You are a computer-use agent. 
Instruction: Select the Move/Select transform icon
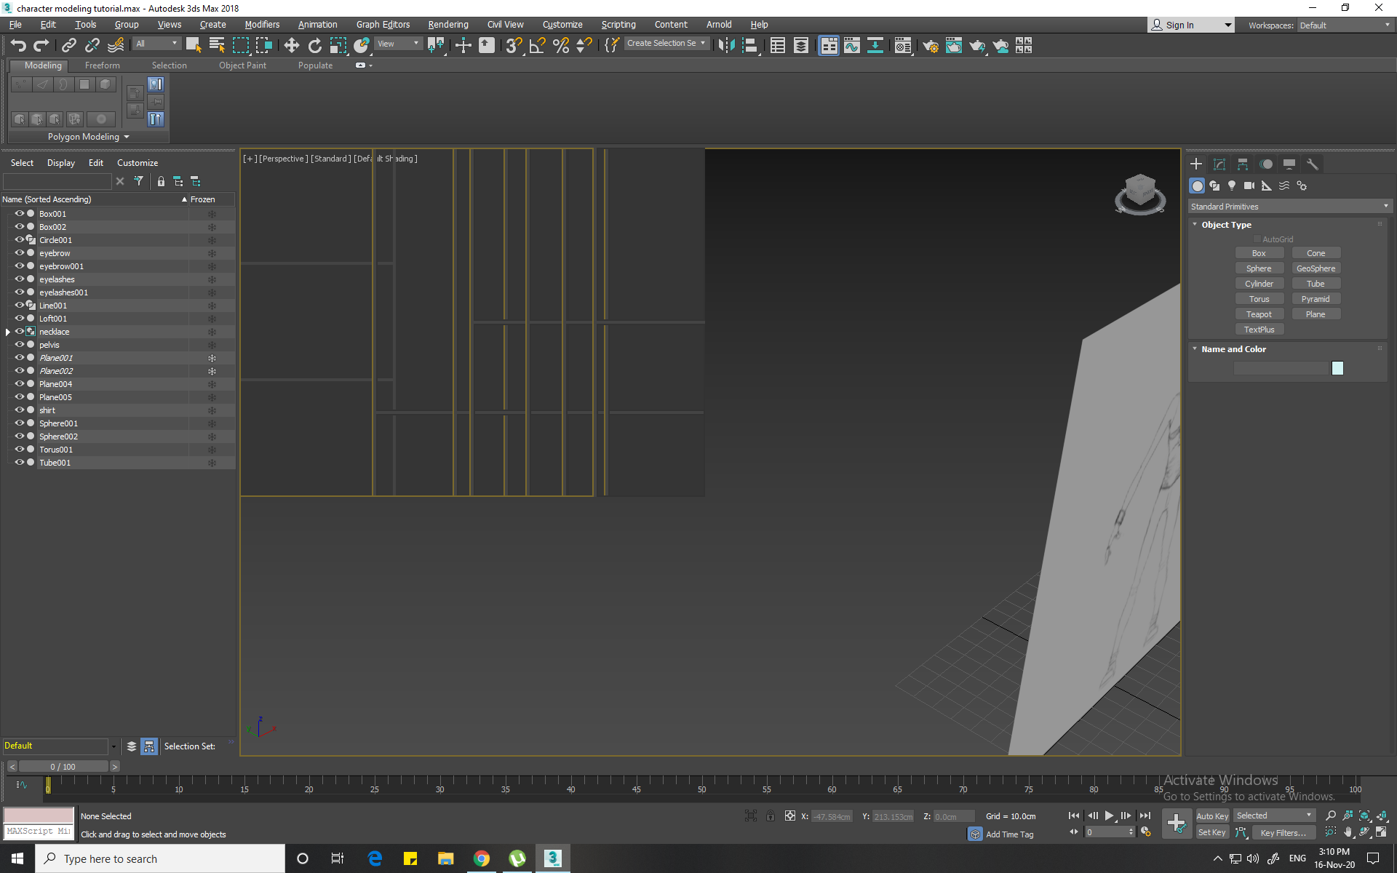click(290, 47)
